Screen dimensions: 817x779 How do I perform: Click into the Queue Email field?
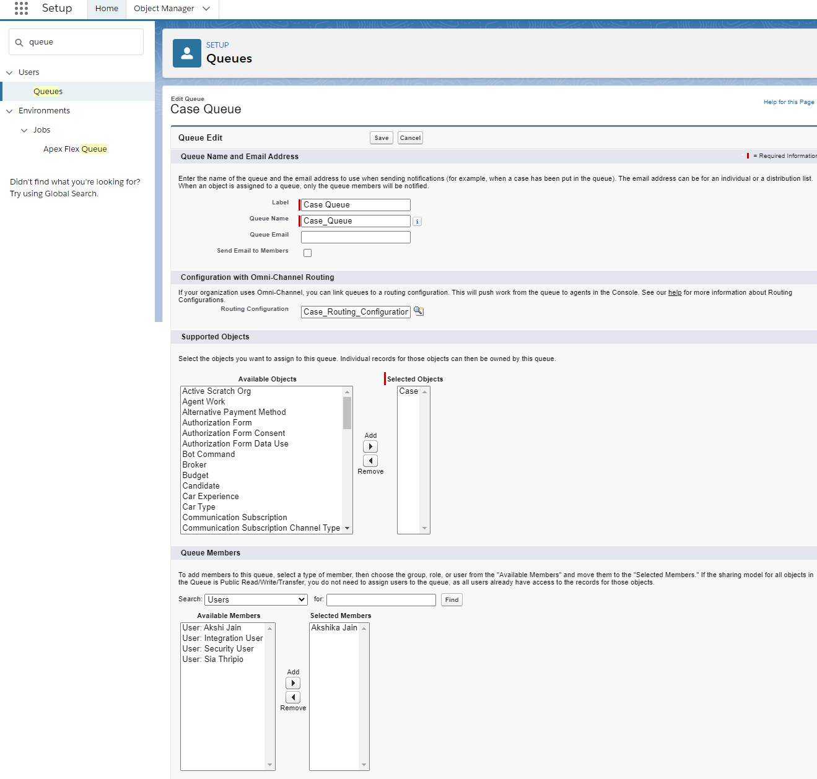tap(356, 237)
